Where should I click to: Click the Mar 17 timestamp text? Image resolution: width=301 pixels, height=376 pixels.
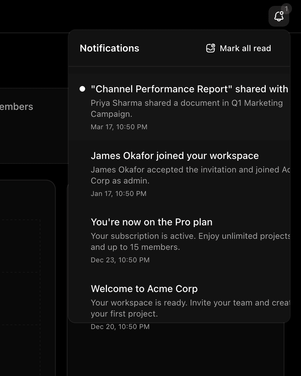click(119, 127)
